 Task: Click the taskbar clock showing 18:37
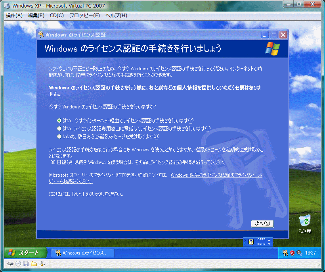[310, 253]
